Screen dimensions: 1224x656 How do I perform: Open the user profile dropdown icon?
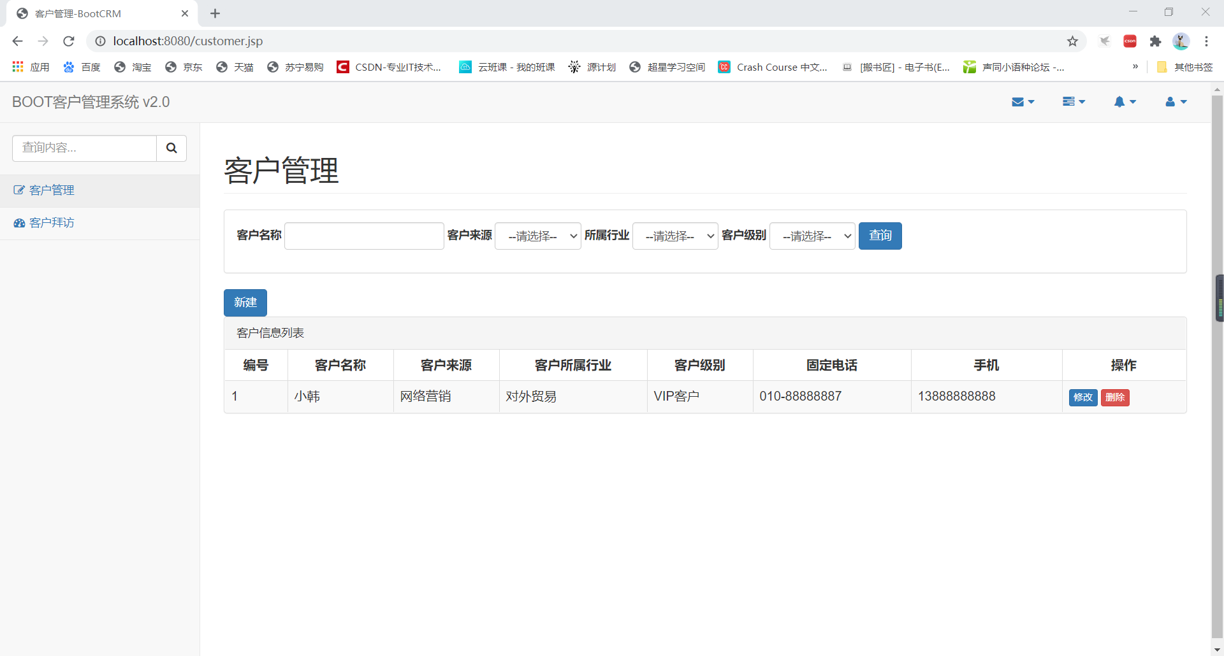coord(1176,102)
